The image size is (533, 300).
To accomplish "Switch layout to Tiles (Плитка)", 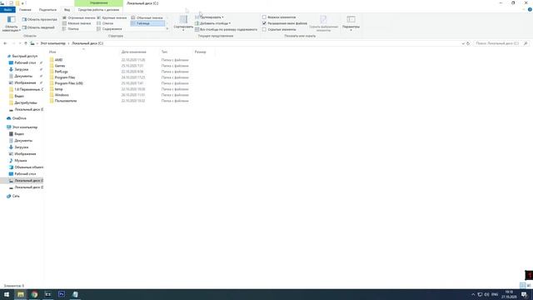I will 71,29.
